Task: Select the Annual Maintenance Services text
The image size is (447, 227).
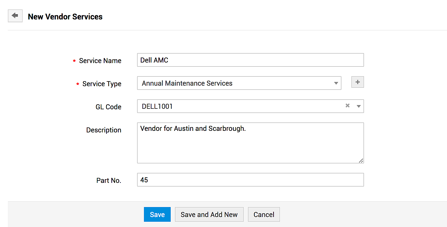Action: [x=187, y=83]
